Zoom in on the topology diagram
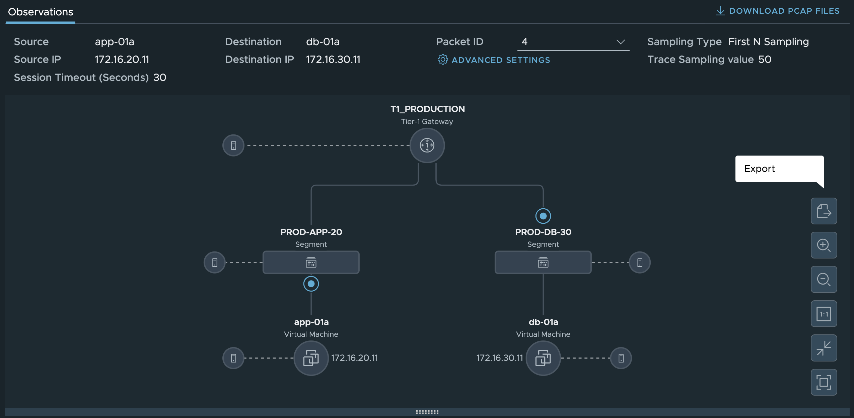The width and height of the screenshot is (854, 418). 824,245
